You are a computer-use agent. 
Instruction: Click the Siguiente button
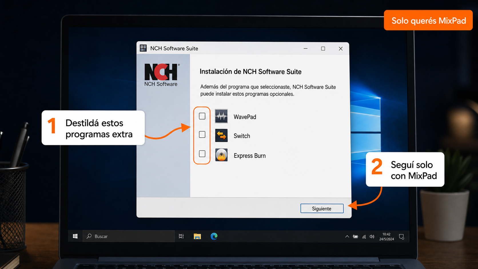322,208
